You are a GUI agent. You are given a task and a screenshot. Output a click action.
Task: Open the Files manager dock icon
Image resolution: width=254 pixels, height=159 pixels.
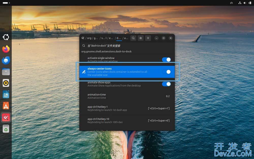tap(6, 72)
